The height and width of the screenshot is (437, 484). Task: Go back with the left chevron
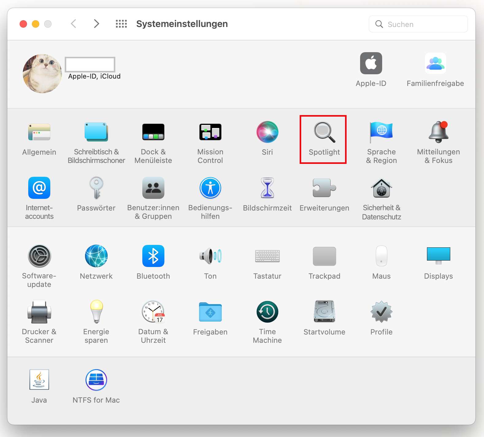[x=73, y=24]
